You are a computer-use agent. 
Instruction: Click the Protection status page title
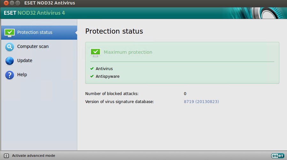(114, 31)
